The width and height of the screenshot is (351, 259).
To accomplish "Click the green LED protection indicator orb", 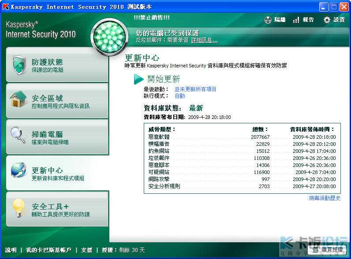I will point(110,37).
